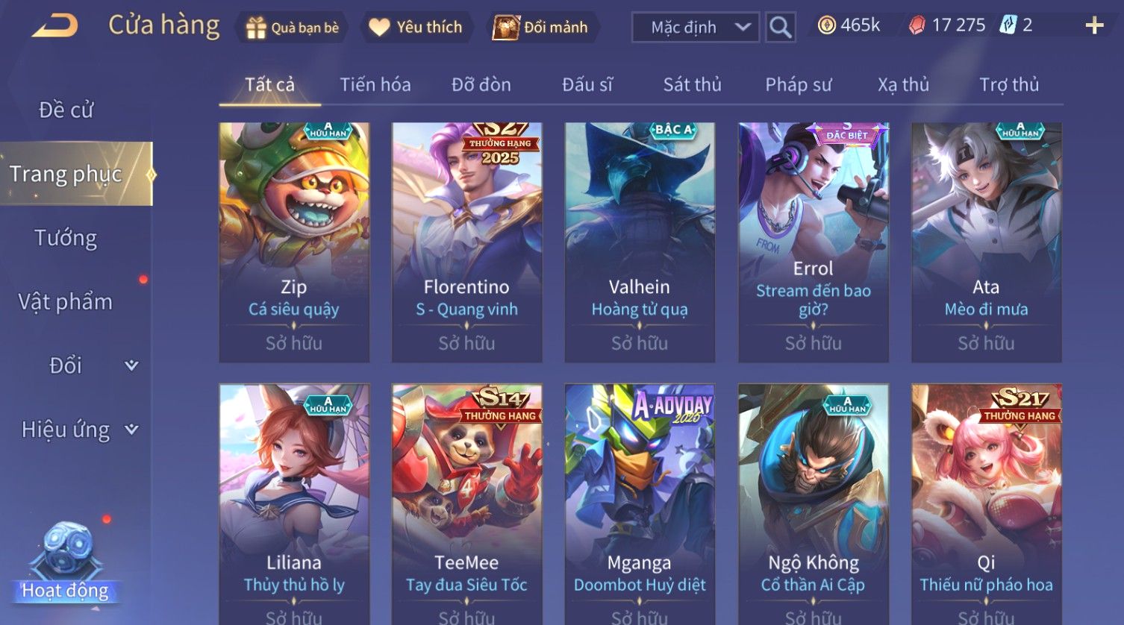Choose the Đề cử sidebar entry

click(66, 110)
